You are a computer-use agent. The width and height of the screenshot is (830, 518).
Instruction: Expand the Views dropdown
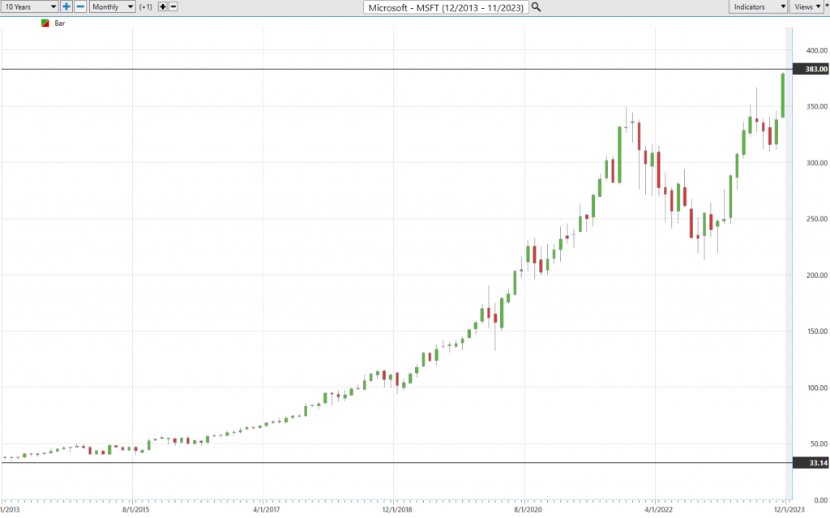[806, 6]
